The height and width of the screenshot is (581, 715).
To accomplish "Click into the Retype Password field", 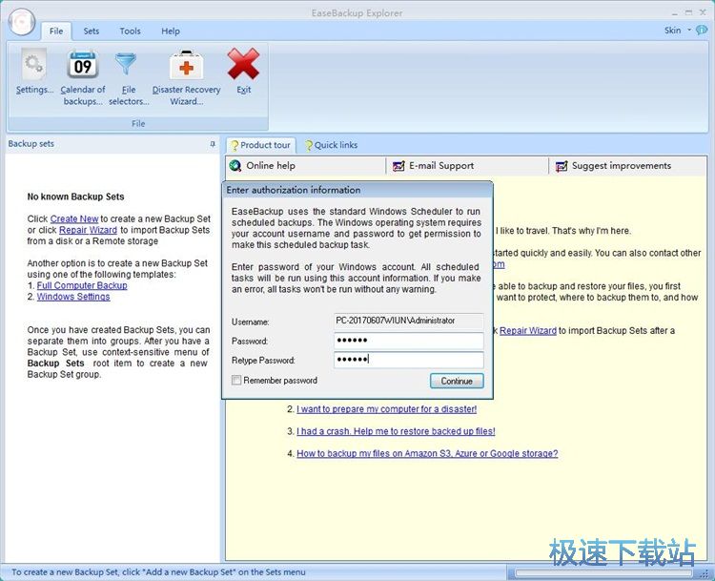I will [409, 360].
